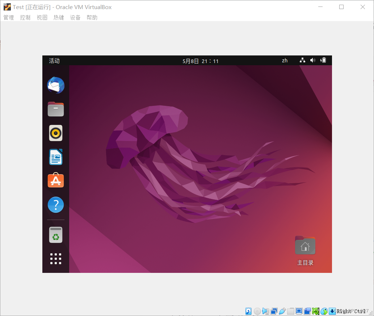Open the 设备 menu
Image resolution: width=374 pixels, height=316 pixels.
[75, 17]
